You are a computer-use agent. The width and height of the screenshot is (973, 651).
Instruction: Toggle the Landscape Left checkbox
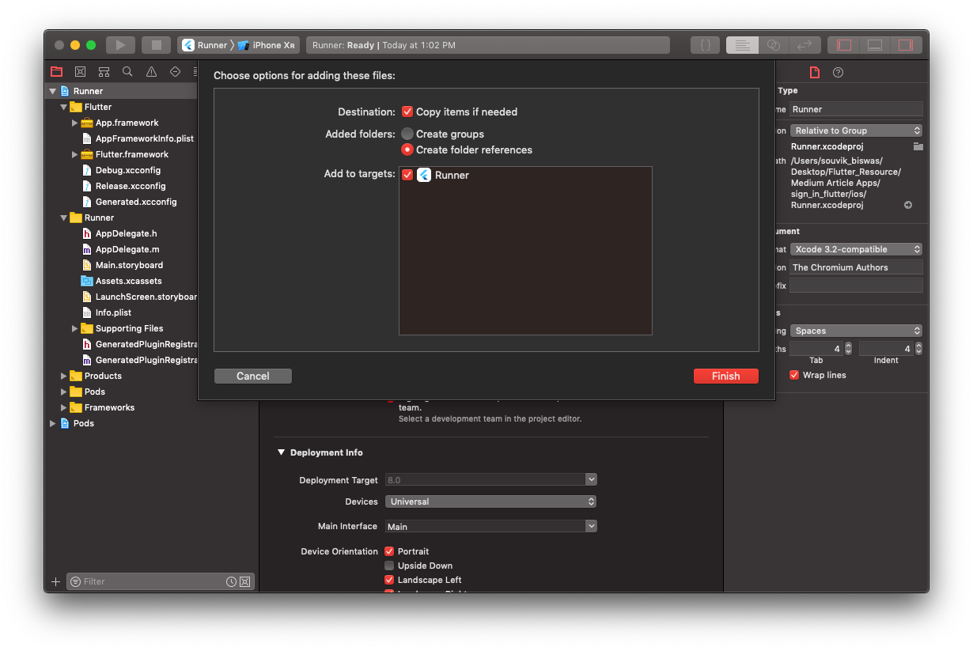pyautogui.click(x=389, y=580)
